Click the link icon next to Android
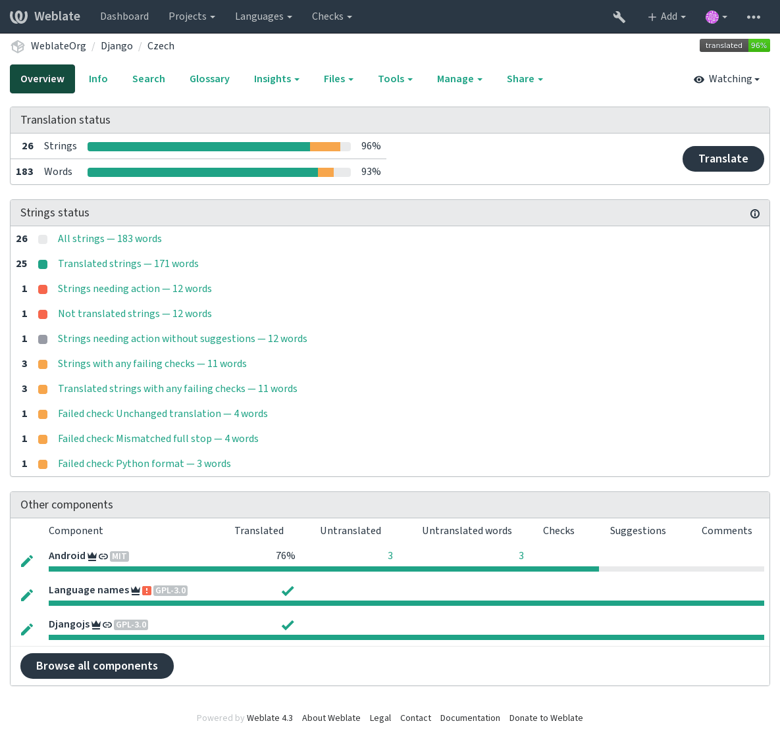Viewport: 780px width, 740px height. (103, 556)
